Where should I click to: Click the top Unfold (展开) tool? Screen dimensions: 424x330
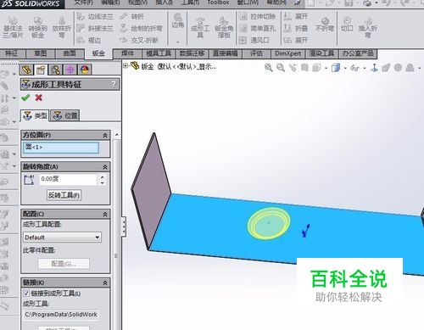click(295, 17)
